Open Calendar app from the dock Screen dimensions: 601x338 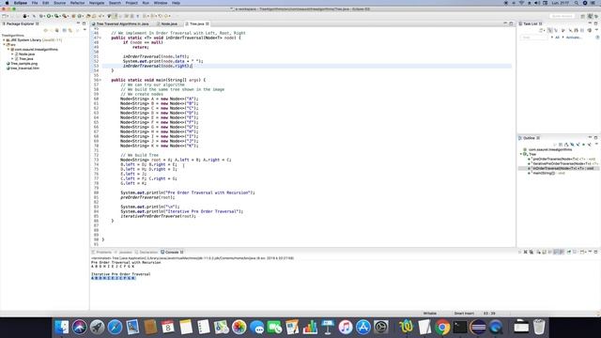coord(168,328)
